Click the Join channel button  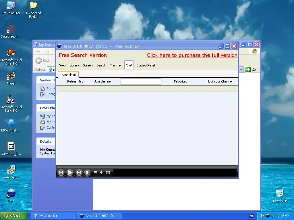pyautogui.click(x=103, y=81)
